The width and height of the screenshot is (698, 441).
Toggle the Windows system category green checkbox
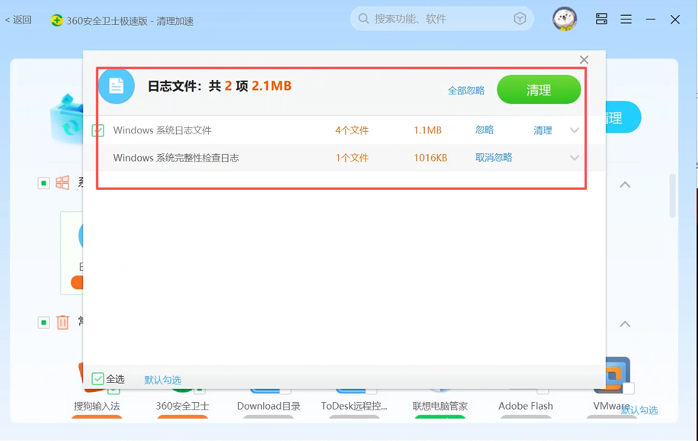[44, 183]
